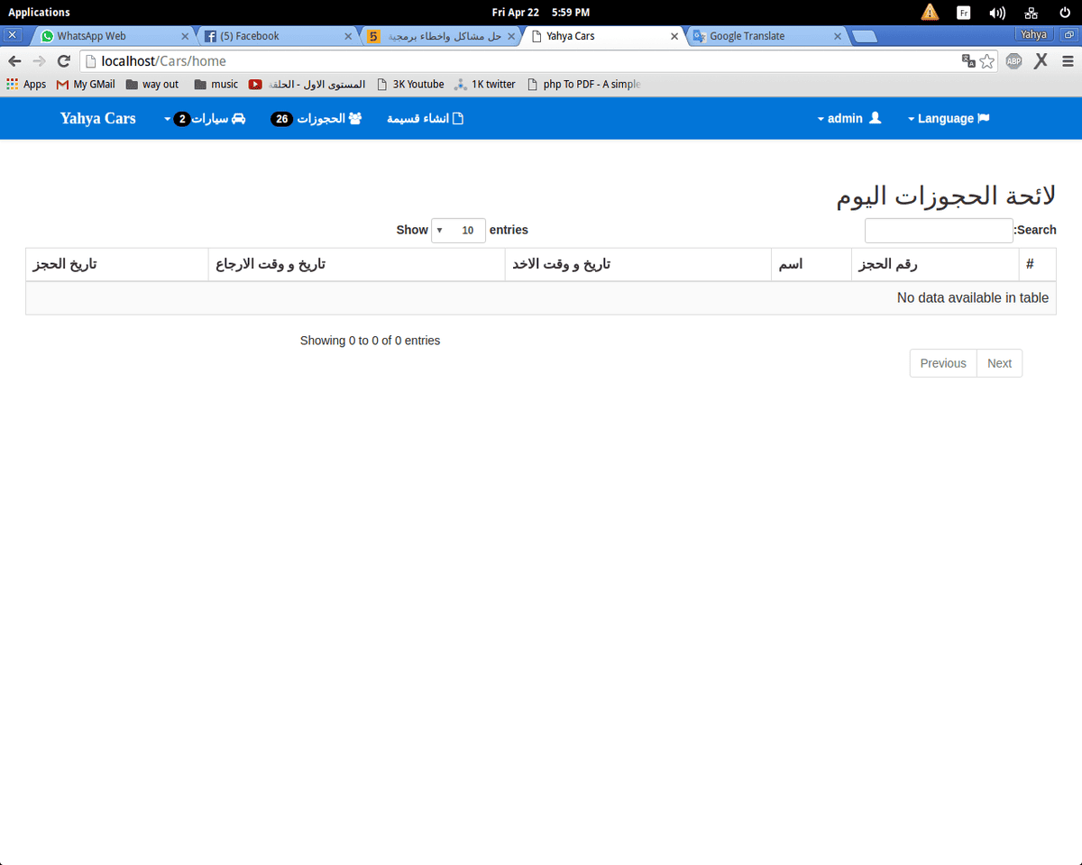Sort by the تاريخ الحجز column
Viewport: 1082px width, 865px height.
coord(117,265)
